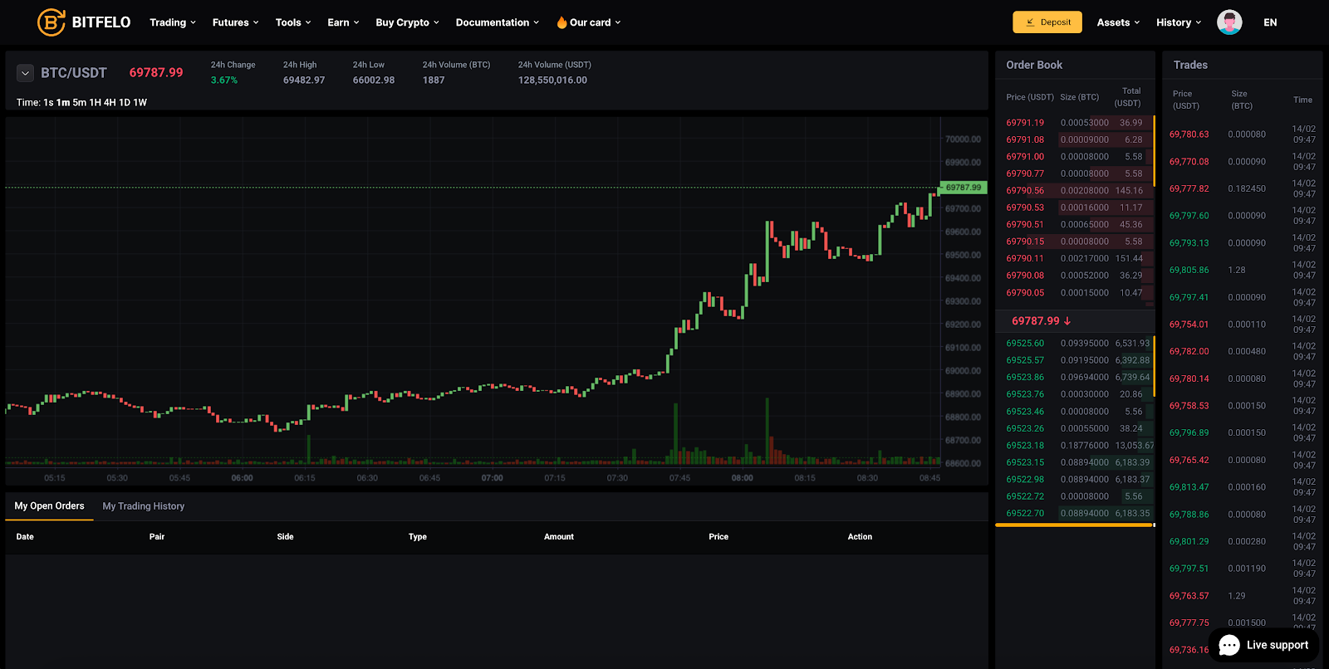The image size is (1329, 669).
Task: Click the 69791.19 ask price in order book
Action: click(1025, 123)
